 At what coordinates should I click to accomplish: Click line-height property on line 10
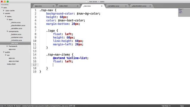(x=62, y=41)
